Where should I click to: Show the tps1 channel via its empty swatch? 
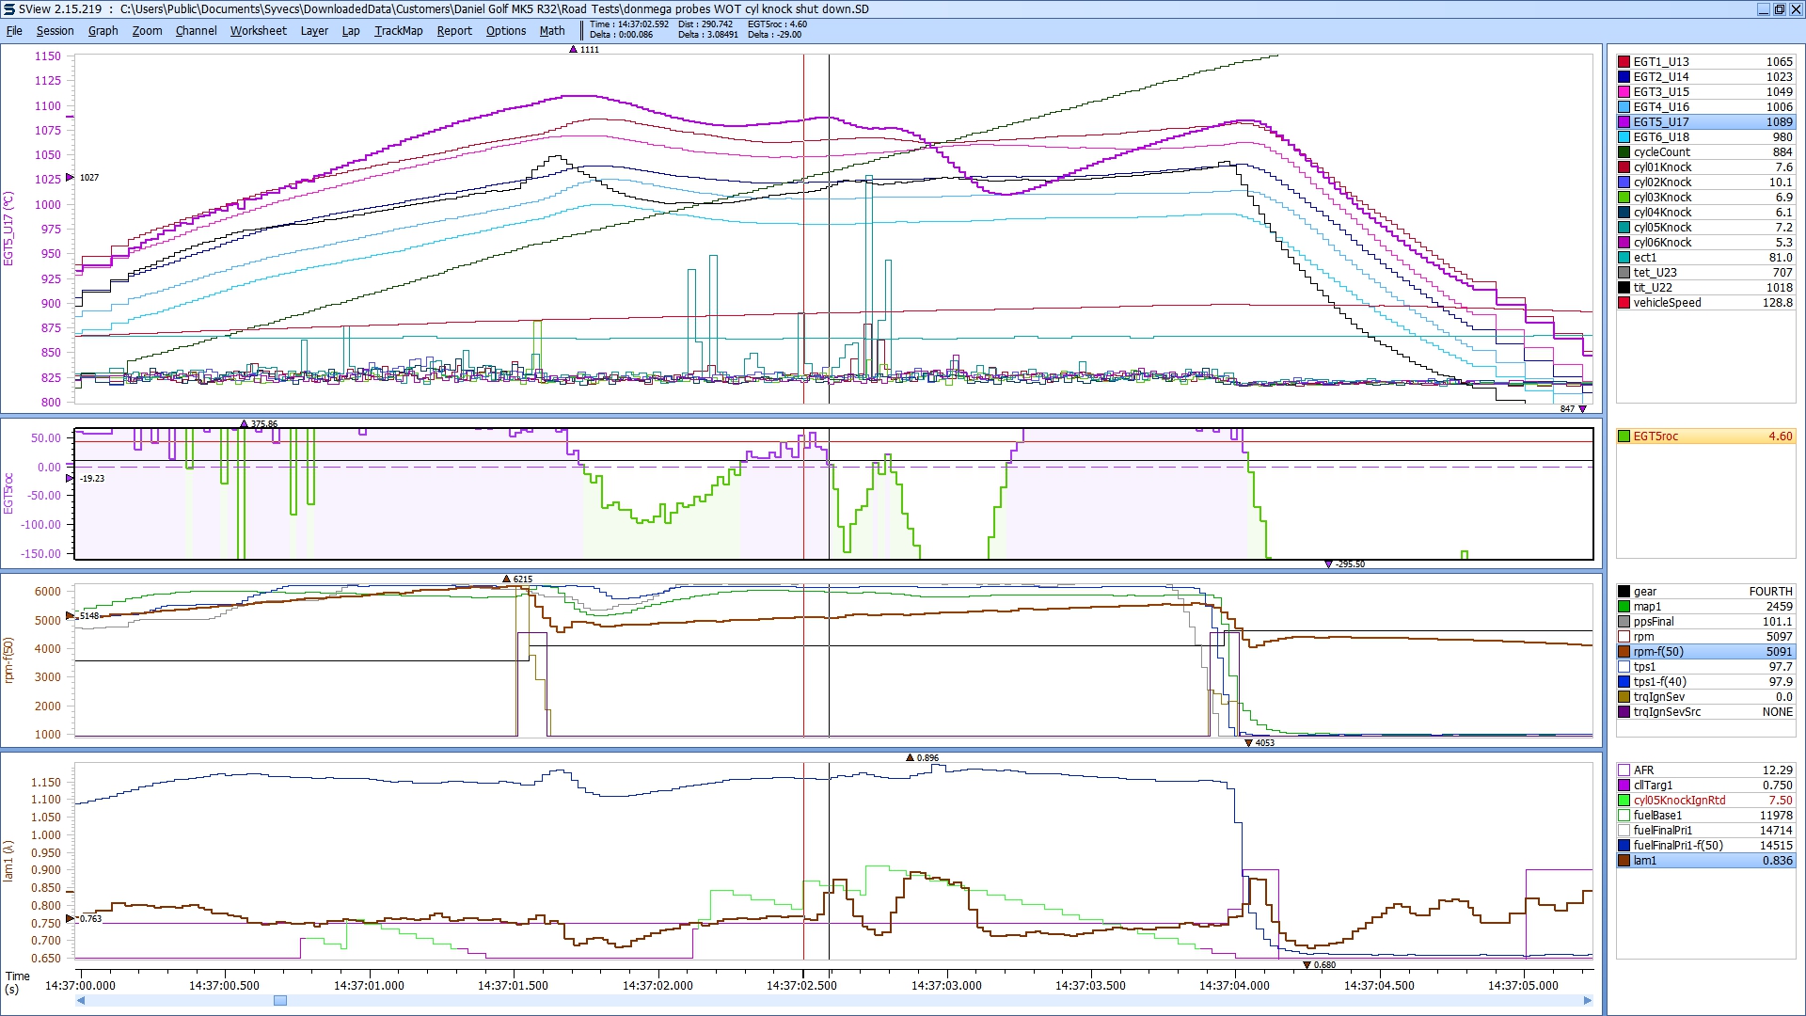click(x=1624, y=667)
